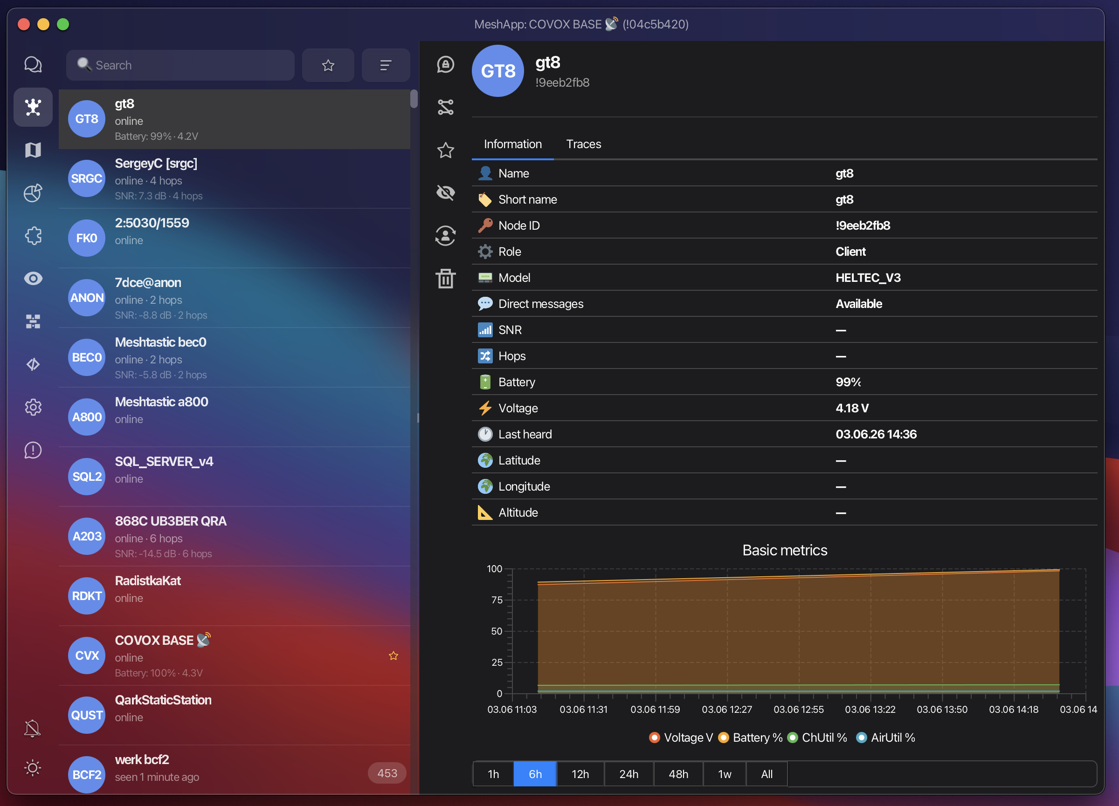Delete gt8 node with trash icon
The height and width of the screenshot is (806, 1119).
tap(446, 279)
